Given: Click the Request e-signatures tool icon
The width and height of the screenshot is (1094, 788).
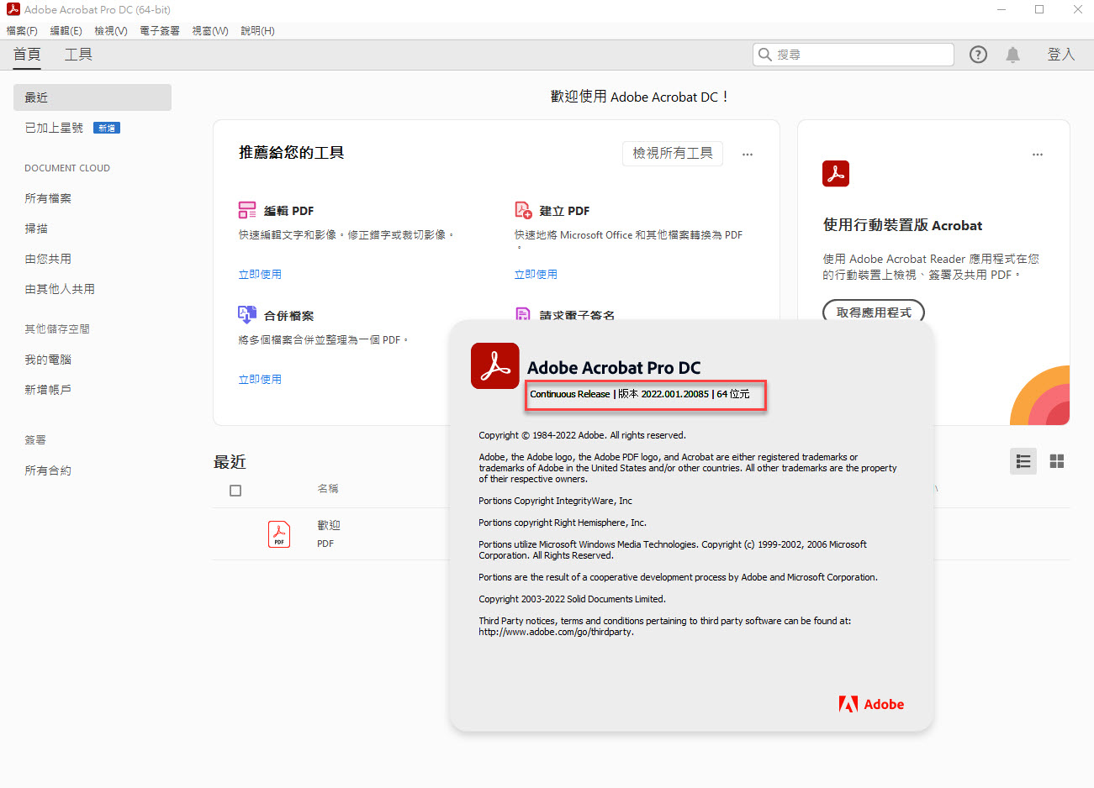Looking at the screenshot, I should click(523, 314).
